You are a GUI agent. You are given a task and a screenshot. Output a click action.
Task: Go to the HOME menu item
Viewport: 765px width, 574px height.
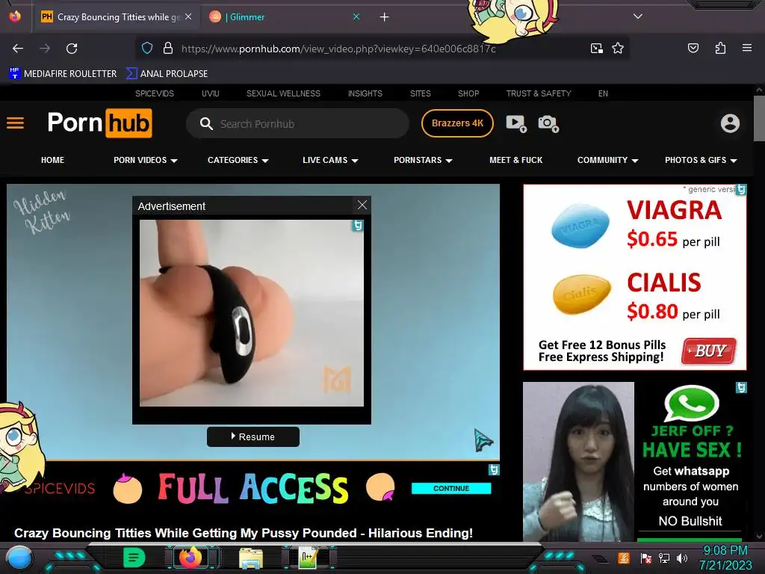click(53, 160)
